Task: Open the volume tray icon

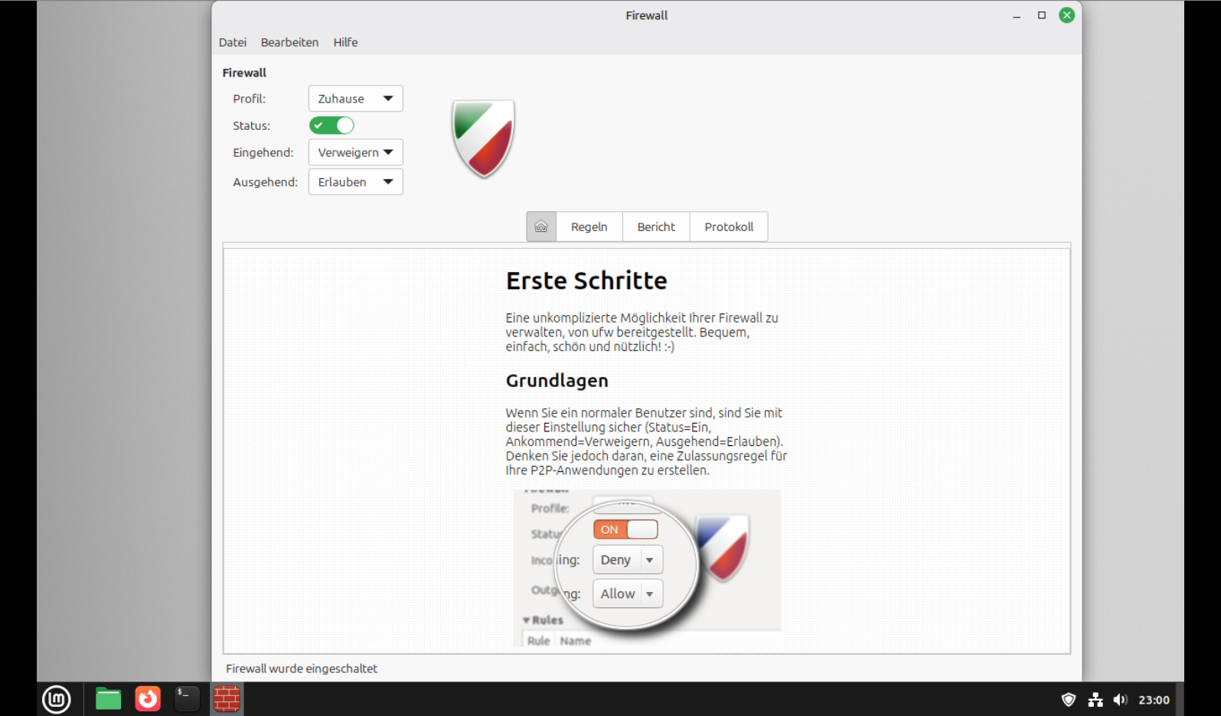Action: (x=1121, y=700)
